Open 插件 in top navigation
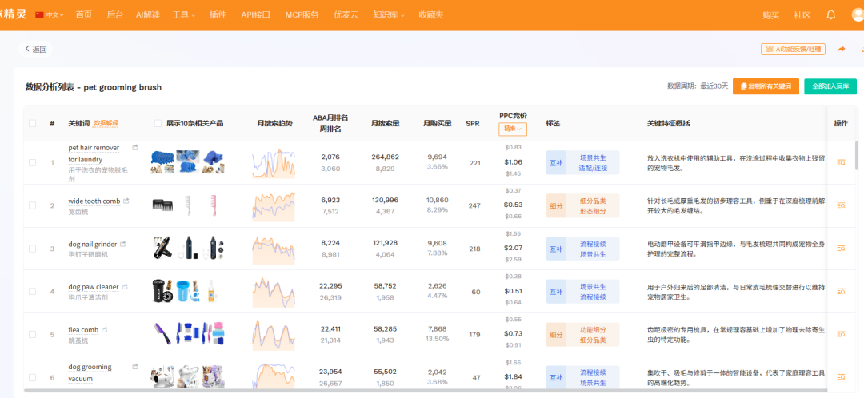This screenshot has width=864, height=398. tap(218, 15)
